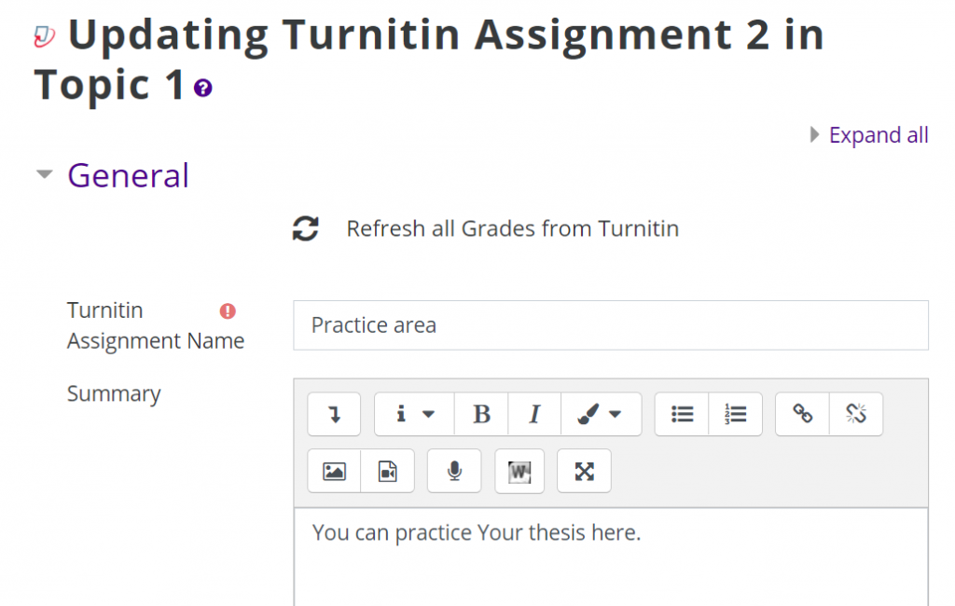Viewport: 955px width, 606px height.
Task: Insert media file via video icon
Action: click(387, 472)
